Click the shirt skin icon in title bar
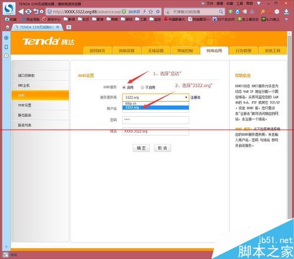Viewport: 294px width, 259px height. click(x=259, y=4)
